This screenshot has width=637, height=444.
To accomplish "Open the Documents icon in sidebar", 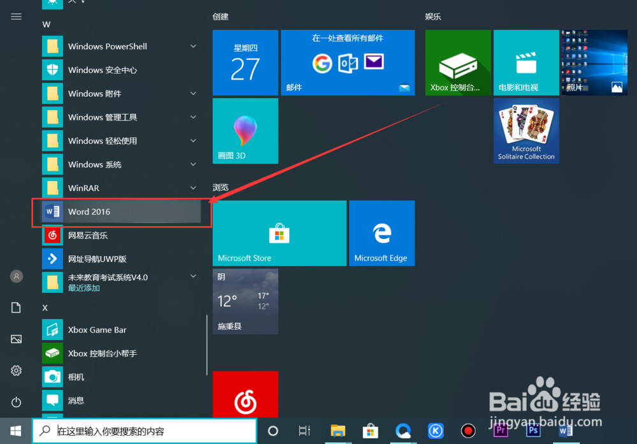I will 17,308.
